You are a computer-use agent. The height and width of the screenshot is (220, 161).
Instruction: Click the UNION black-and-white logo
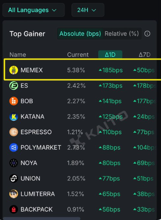tap(14, 179)
